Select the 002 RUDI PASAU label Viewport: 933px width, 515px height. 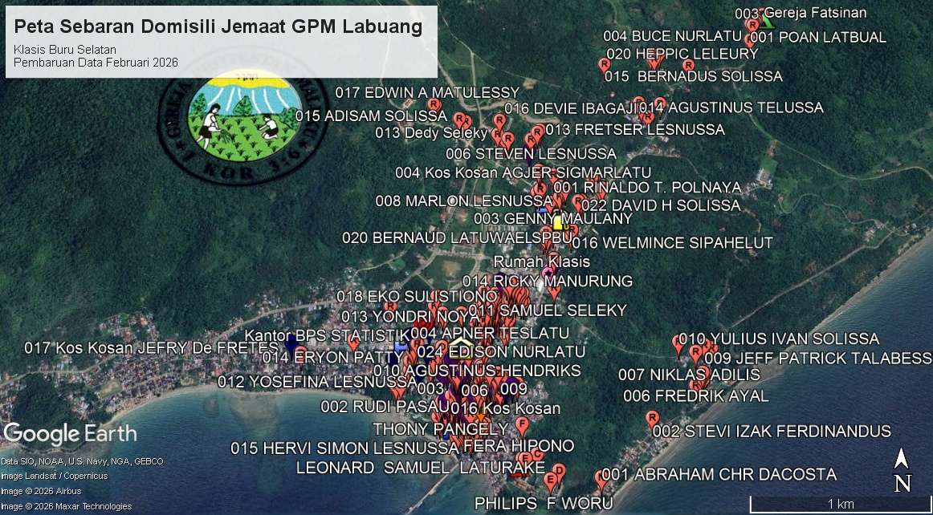(385, 407)
